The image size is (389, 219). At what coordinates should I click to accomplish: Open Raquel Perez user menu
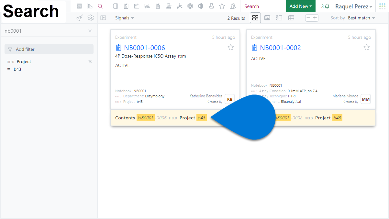pyautogui.click(x=353, y=6)
